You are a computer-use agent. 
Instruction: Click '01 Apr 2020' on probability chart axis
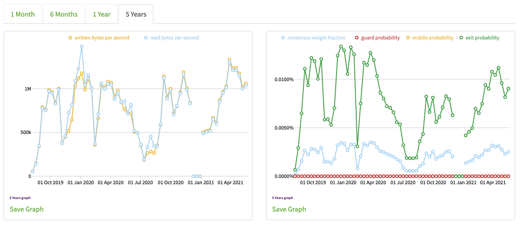(373, 182)
